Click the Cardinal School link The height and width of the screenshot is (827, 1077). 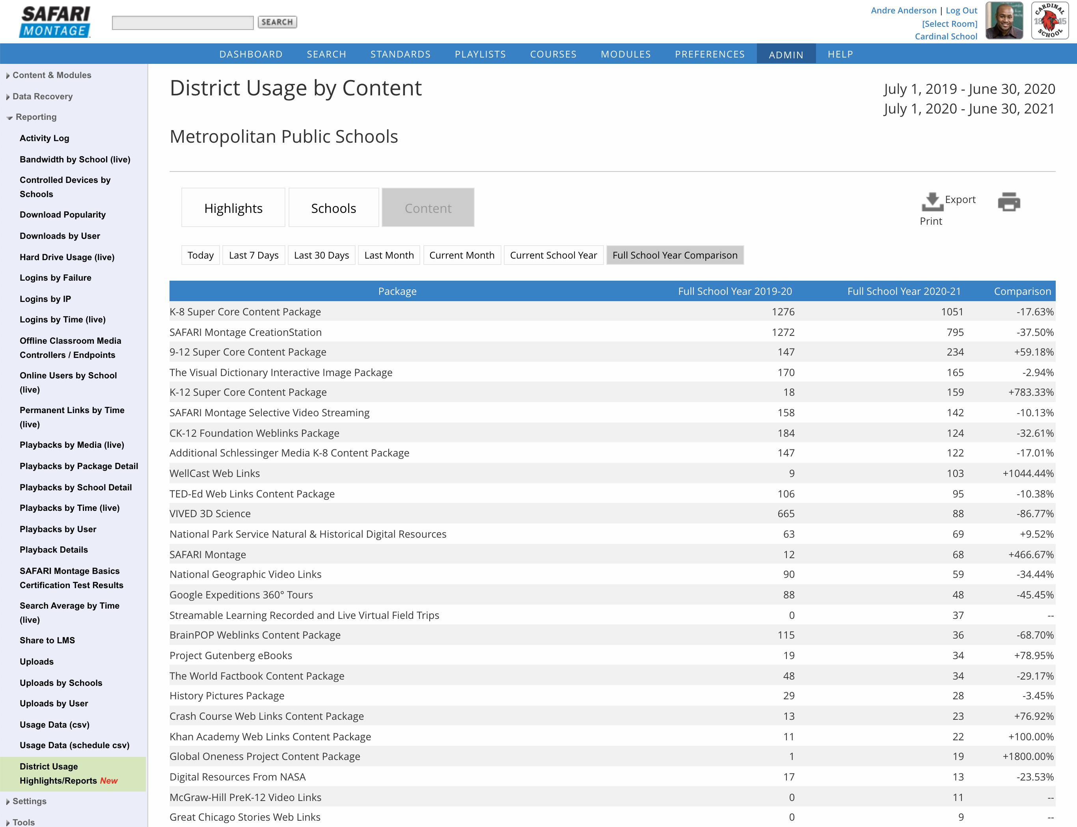click(x=946, y=36)
